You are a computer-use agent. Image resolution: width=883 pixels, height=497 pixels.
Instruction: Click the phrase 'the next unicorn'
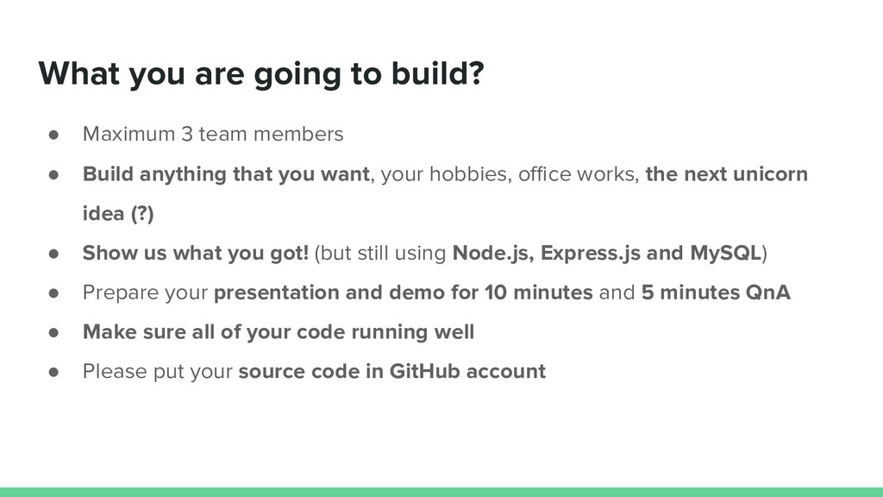pos(726,174)
